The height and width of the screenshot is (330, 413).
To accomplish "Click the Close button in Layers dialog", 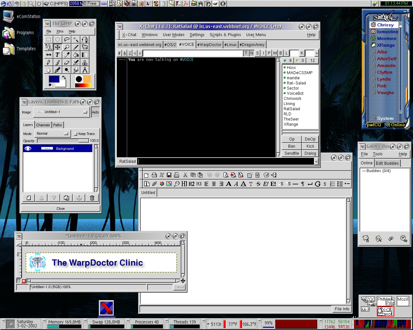I will coord(61,209).
